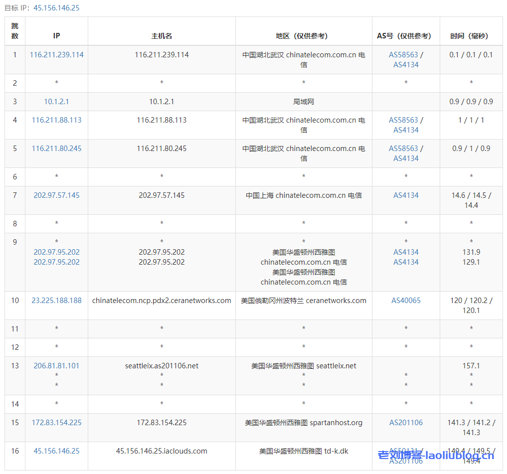Image resolution: width=507 pixels, height=474 pixels.
Task: Open the 10.1.2.1 IP link
Action: [x=56, y=101]
